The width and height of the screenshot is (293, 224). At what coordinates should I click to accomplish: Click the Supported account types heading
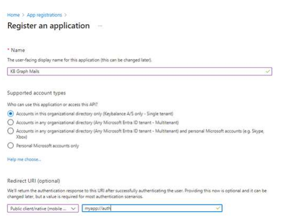pyautogui.click(x=36, y=93)
